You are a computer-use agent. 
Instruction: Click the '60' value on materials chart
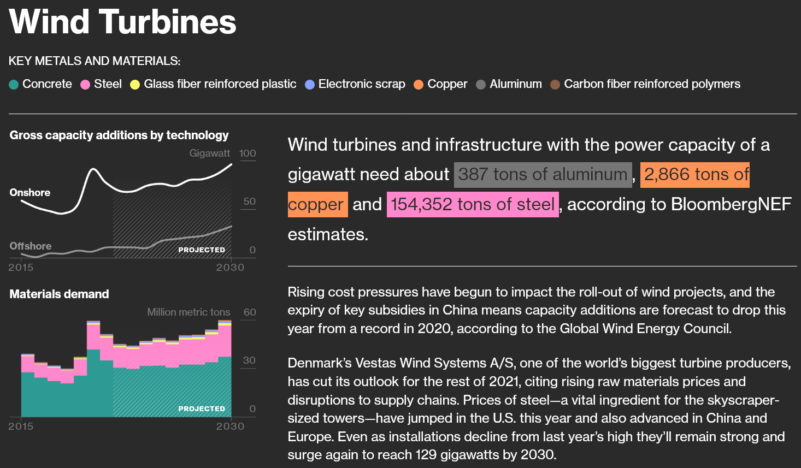point(250,312)
